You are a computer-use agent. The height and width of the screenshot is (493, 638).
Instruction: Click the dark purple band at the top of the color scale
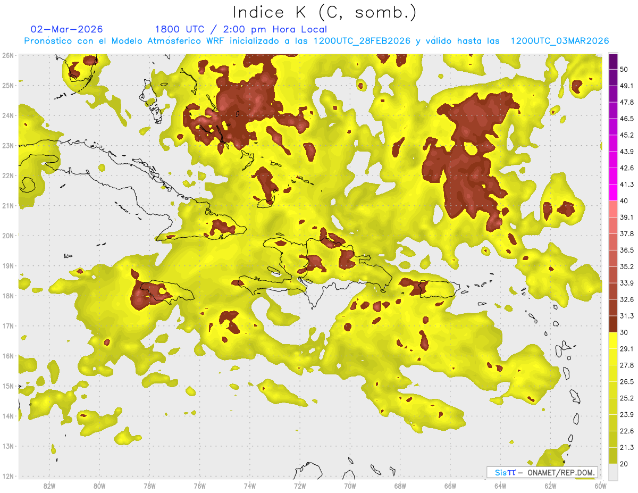(613, 62)
